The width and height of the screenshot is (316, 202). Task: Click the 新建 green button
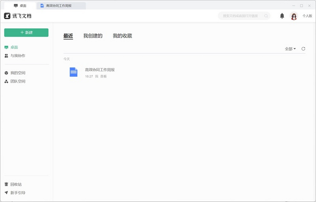click(26, 33)
